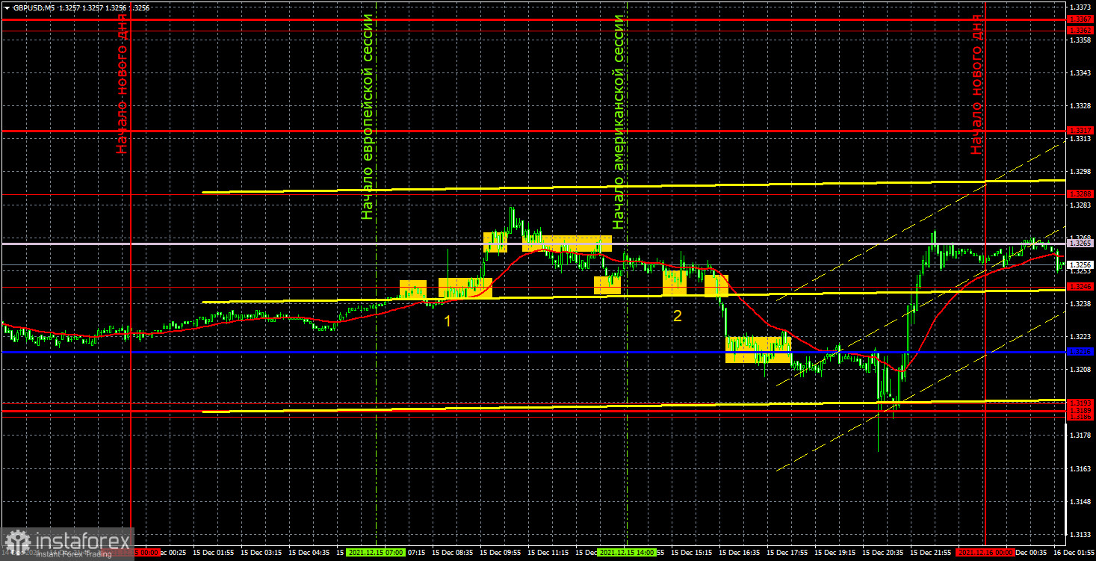The width and height of the screenshot is (1096, 561).
Task: Click the red 2021.12.16 00:00 time marker
Action: 985,553
